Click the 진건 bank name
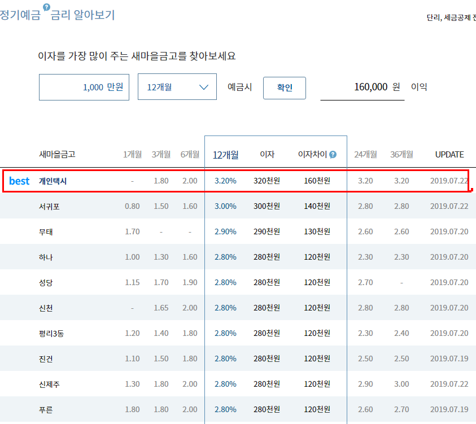 [46, 359]
